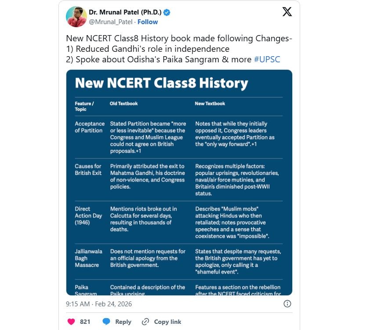Viewport: 381px width, 330px height.
Task: Like the tweet with the heart icon
Action: [x=71, y=322]
